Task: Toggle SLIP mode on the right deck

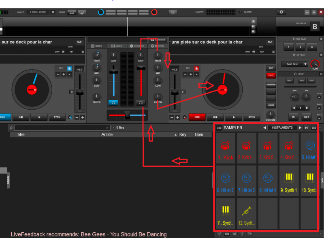Action: tap(271, 68)
